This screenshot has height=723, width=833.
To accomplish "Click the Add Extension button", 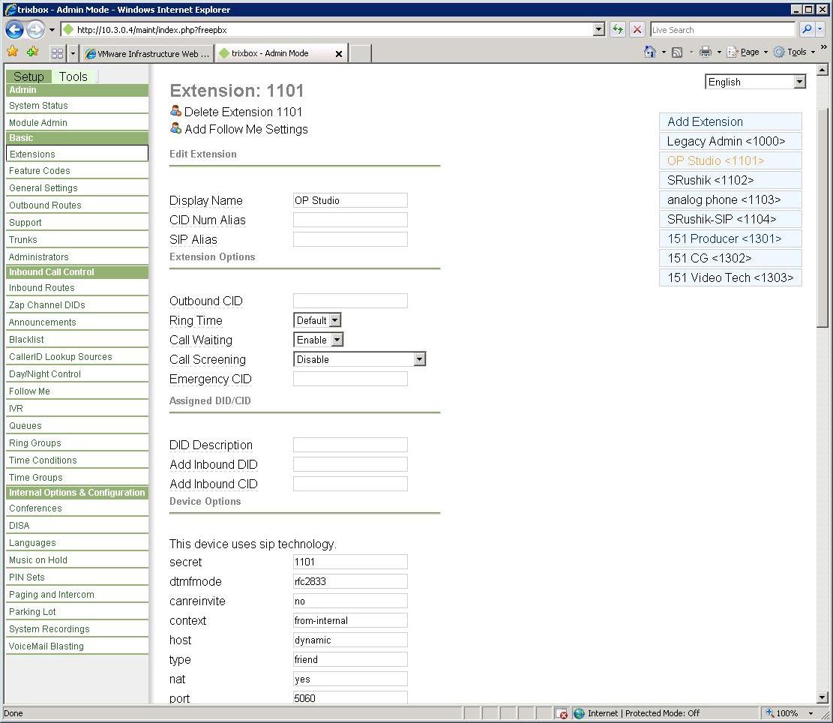I will point(730,121).
